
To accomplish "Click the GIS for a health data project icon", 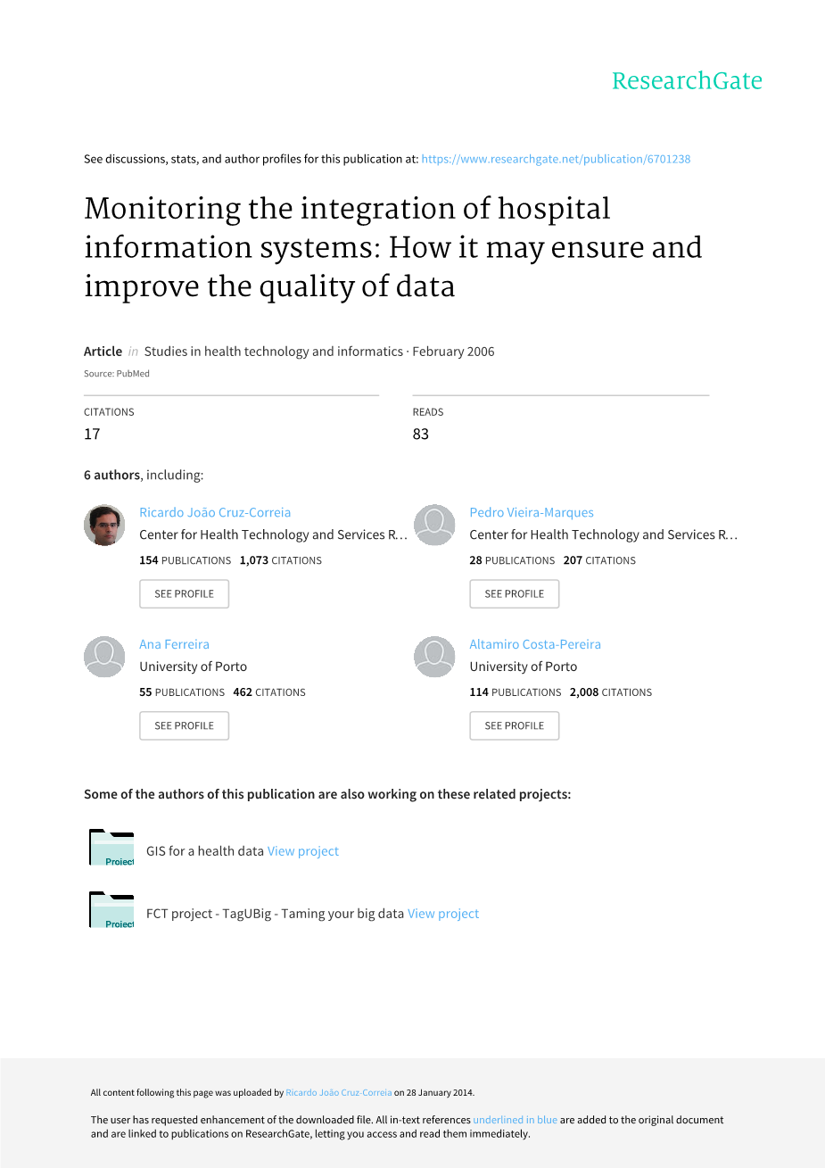I will pos(111,848).
